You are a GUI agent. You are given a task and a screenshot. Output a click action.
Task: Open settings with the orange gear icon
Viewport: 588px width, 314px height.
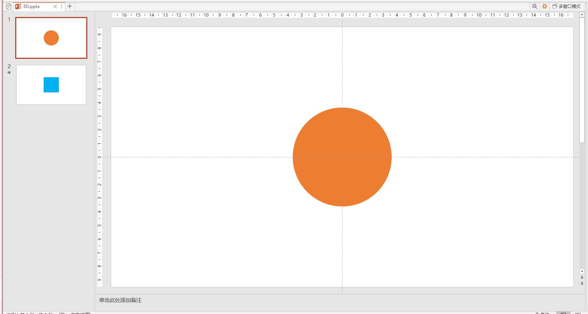pyautogui.click(x=545, y=6)
